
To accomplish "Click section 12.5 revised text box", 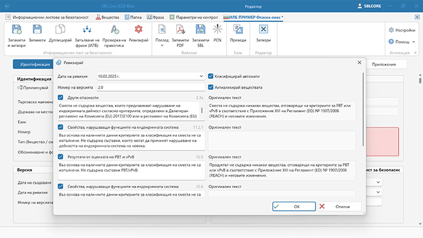I will (x=131, y=170).
